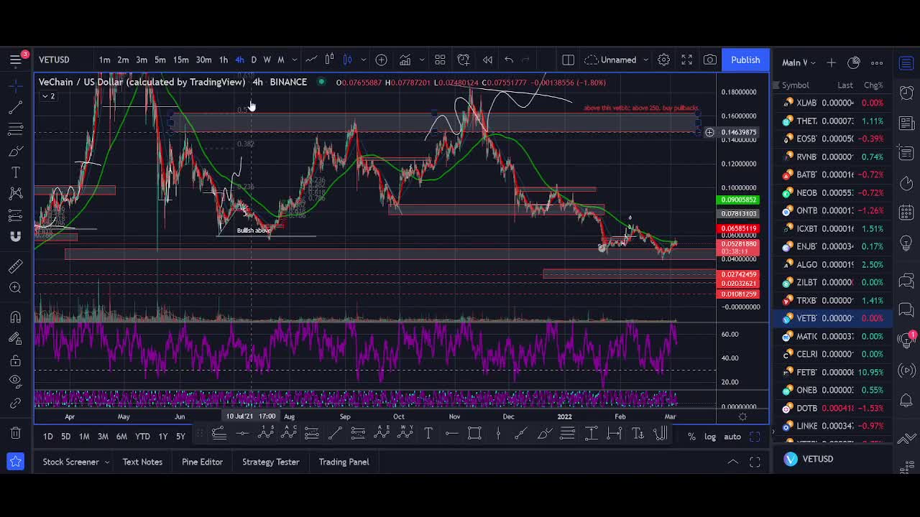The width and height of the screenshot is (920, 517).
Task: Select the ALGO row in watchlist
Action: (x=833, y=264)
